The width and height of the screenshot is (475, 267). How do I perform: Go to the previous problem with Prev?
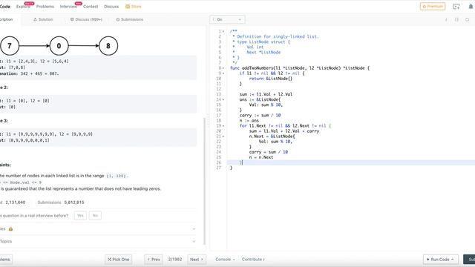pyautogui.click(x=154, y=260)
